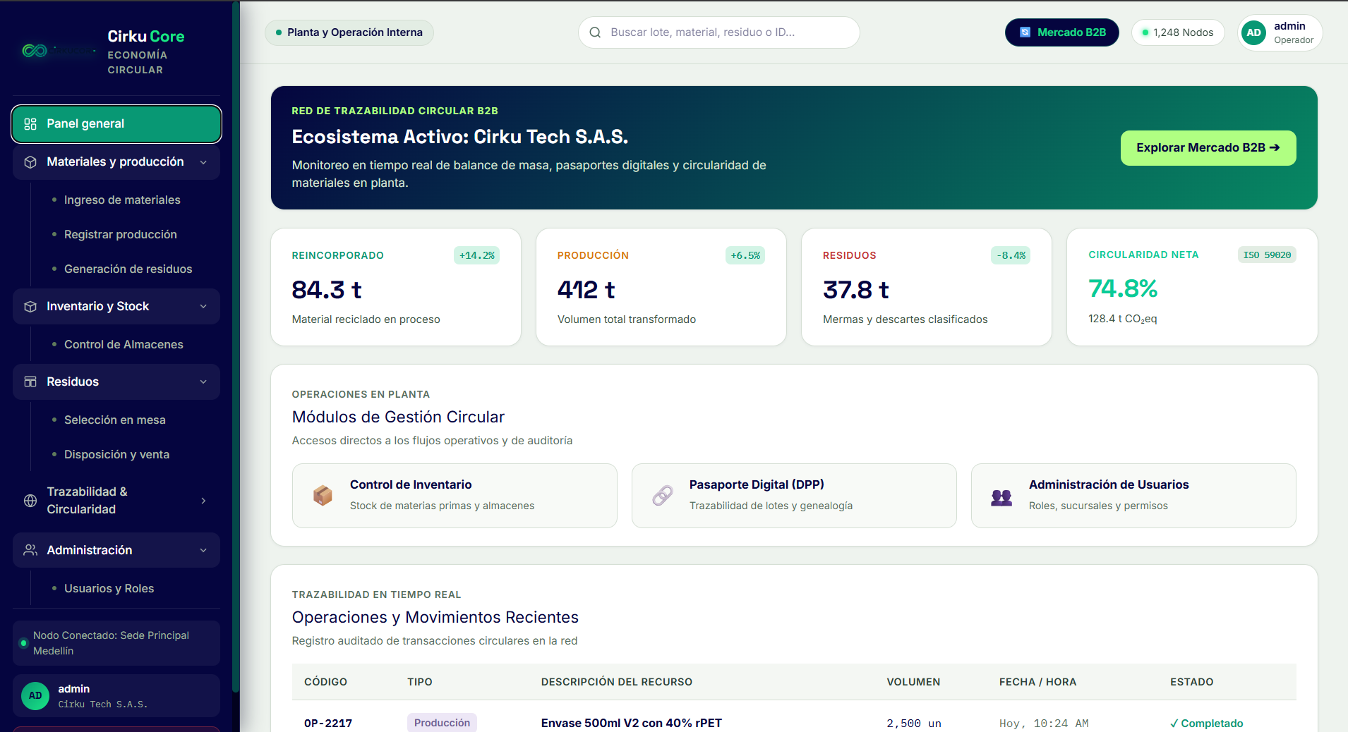
Task: Click the Hoy, 10:24 AM cell
Action: tap(1044, 724)
